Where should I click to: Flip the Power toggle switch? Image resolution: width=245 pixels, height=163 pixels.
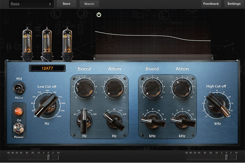tap(19, 128)
